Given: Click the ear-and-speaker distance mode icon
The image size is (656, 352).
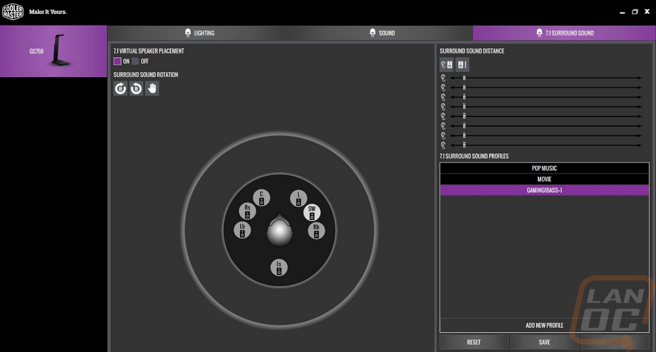Looking at the screenshot, I should click(446, 65).
